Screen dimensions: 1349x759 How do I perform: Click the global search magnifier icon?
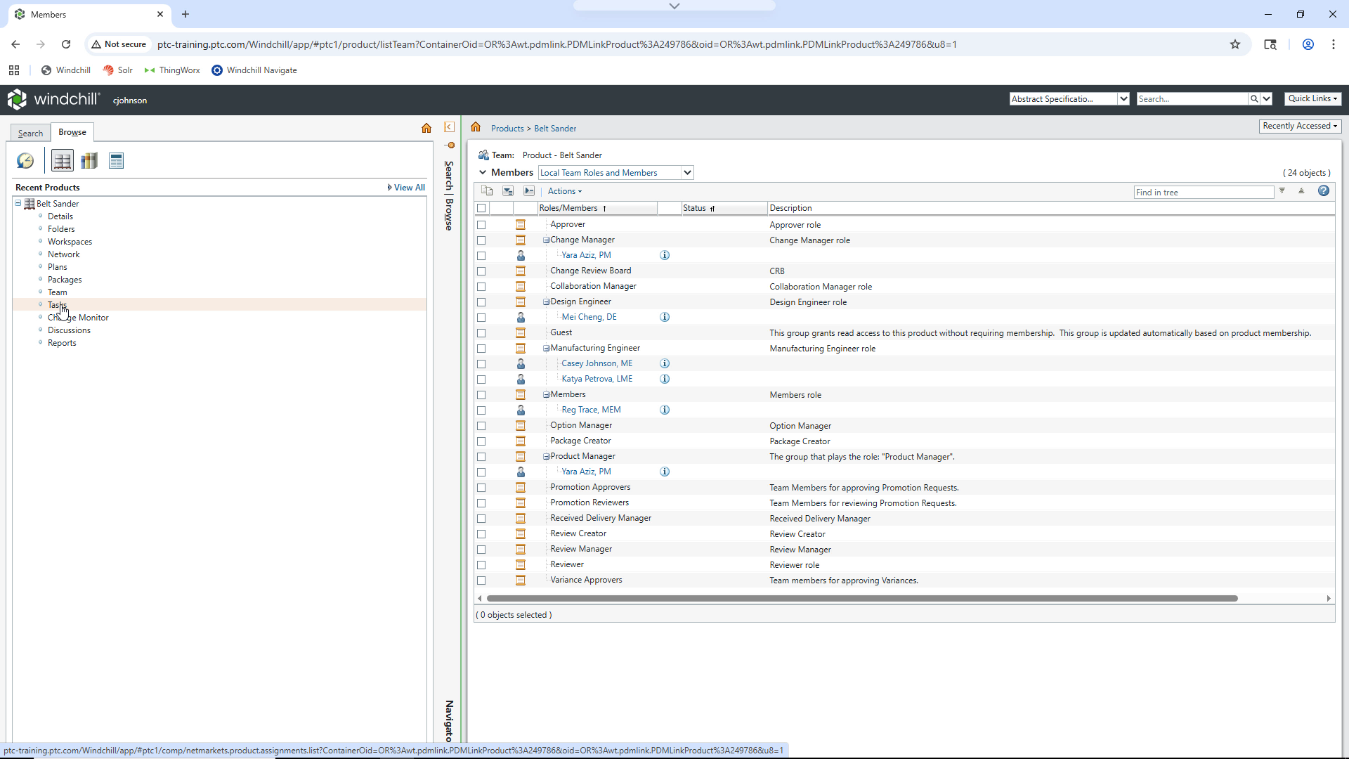1254,99
